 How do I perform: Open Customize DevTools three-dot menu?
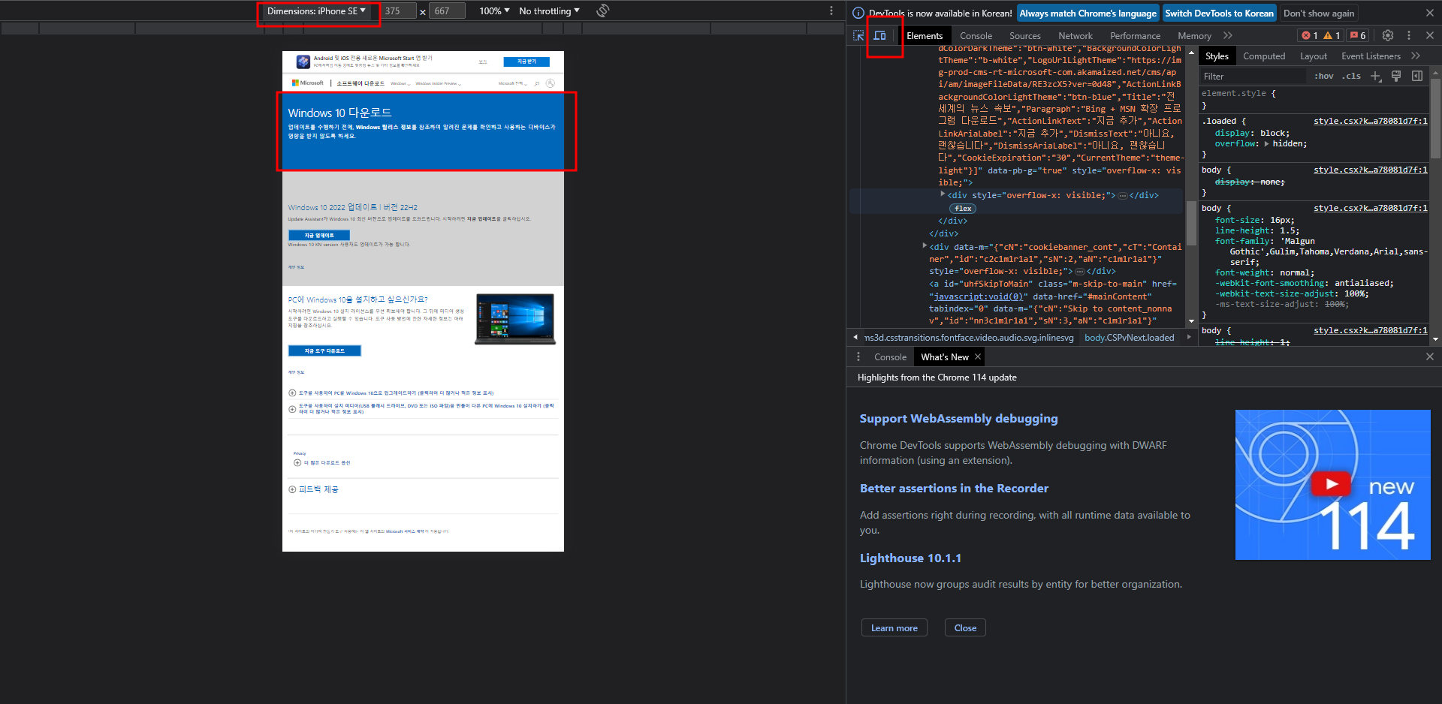pos(1409,35)
